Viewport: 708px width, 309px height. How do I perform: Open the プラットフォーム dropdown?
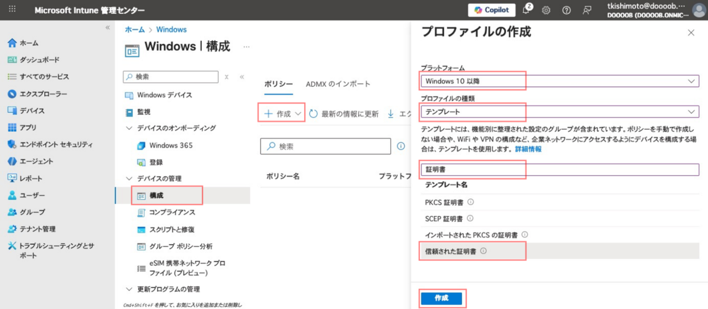click(x=559, y=81)
